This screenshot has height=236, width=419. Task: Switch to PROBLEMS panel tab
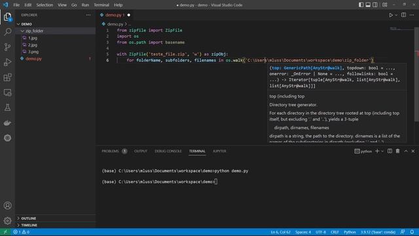tap(110, 151)
